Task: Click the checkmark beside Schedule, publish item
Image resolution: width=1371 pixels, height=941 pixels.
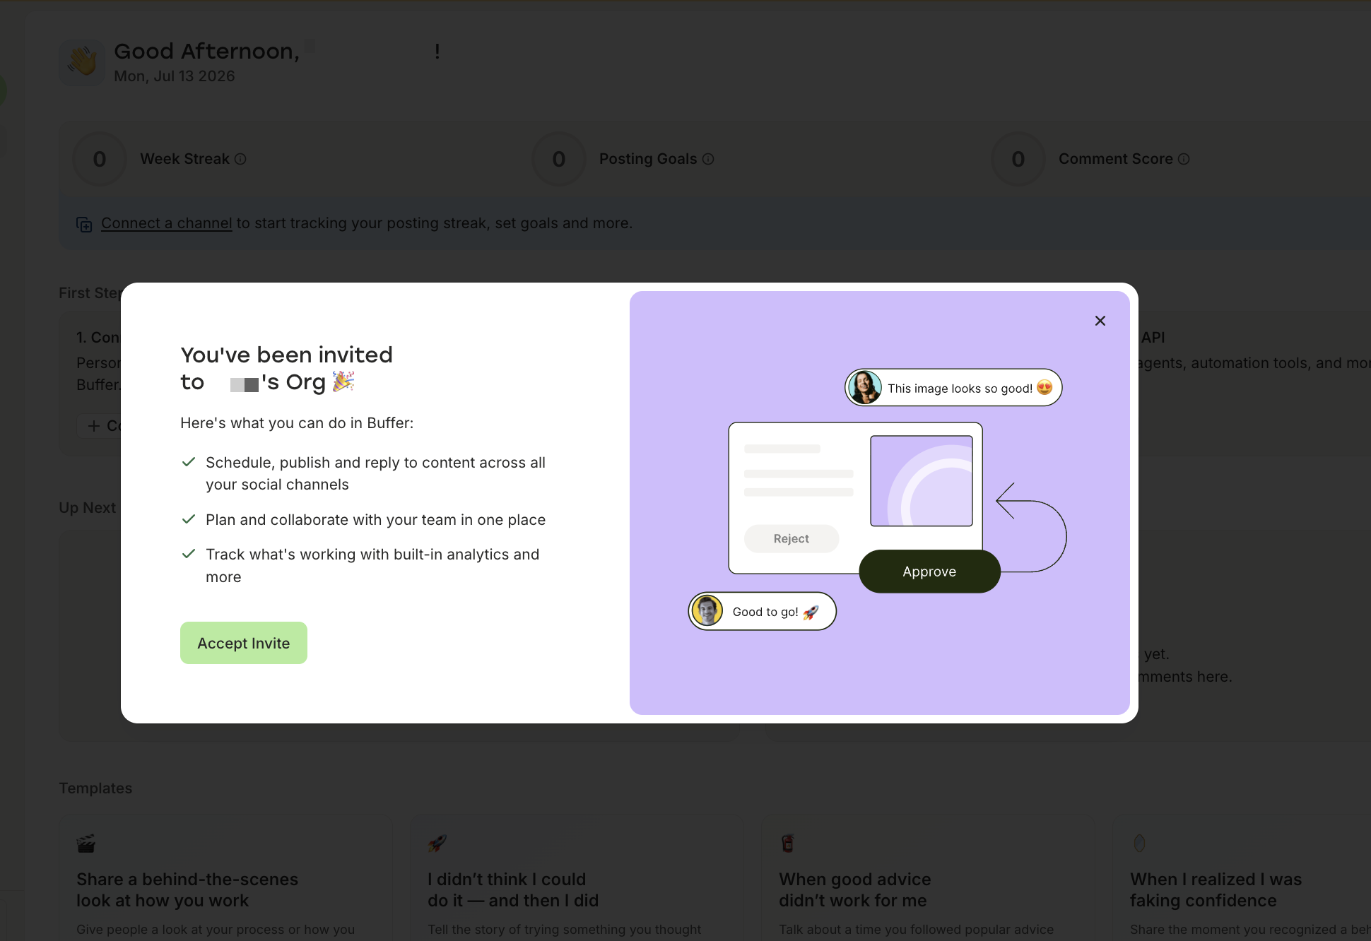Action: tap(189, 462)
